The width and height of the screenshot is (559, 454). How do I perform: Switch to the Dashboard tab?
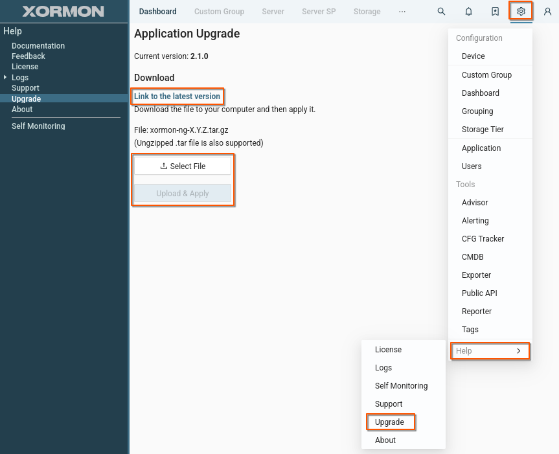[157, 12]
